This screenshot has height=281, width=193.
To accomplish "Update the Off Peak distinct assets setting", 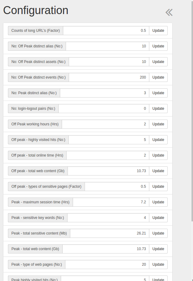I will click(x=158, y=62).
